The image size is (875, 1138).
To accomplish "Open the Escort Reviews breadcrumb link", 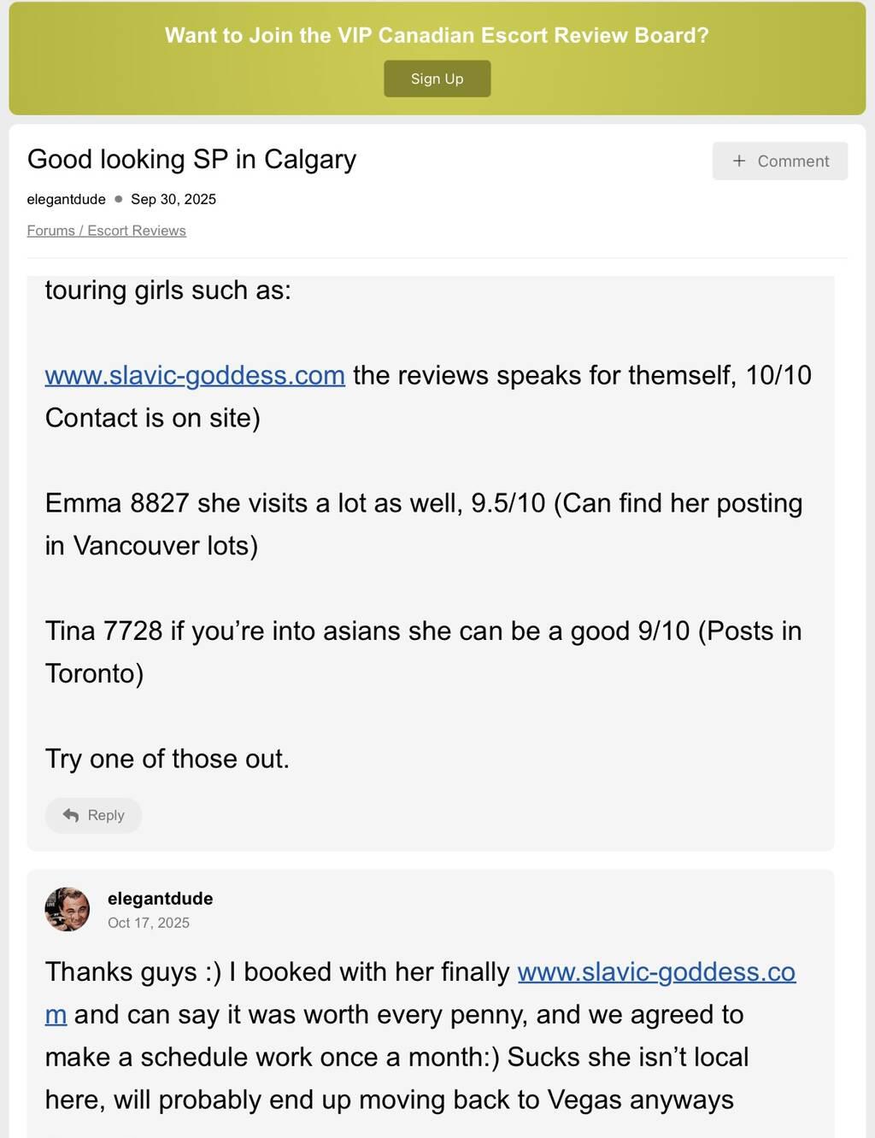I will (x=137, y=231).
